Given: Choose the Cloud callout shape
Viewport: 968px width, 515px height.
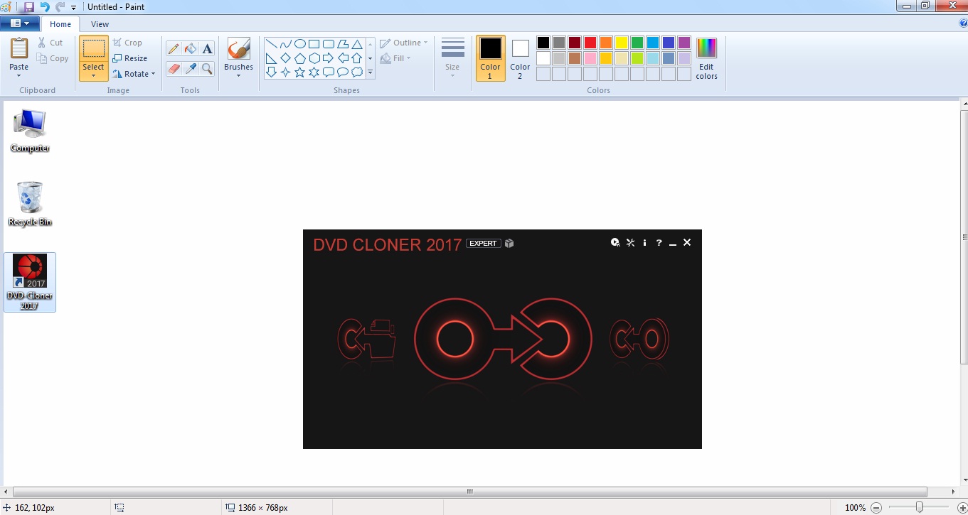Looking at the screenshot, I should (x=357, y=72).
